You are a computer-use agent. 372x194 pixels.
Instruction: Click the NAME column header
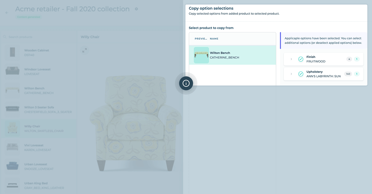(x=214, y=38)
